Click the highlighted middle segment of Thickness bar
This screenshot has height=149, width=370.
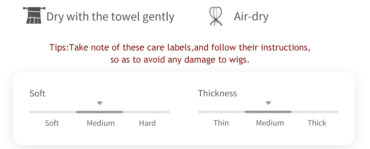(x=268, y=112)
